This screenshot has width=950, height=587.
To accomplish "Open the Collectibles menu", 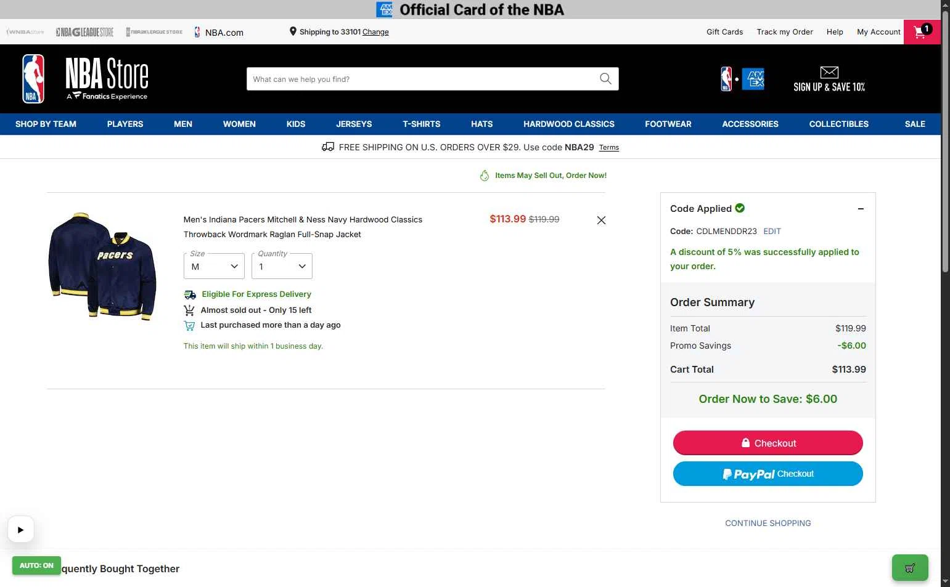I will tap(839, 124).
